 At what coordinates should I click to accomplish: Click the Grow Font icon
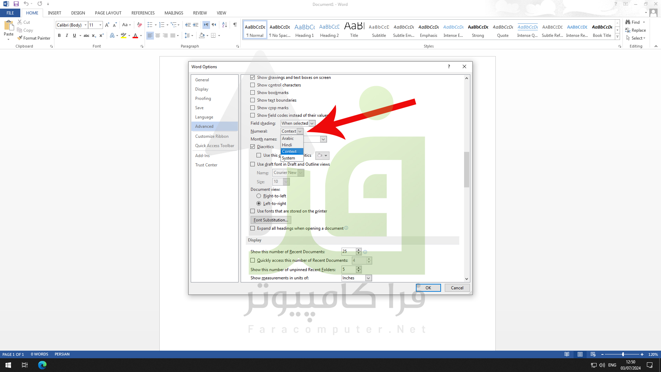click(107, 25)
